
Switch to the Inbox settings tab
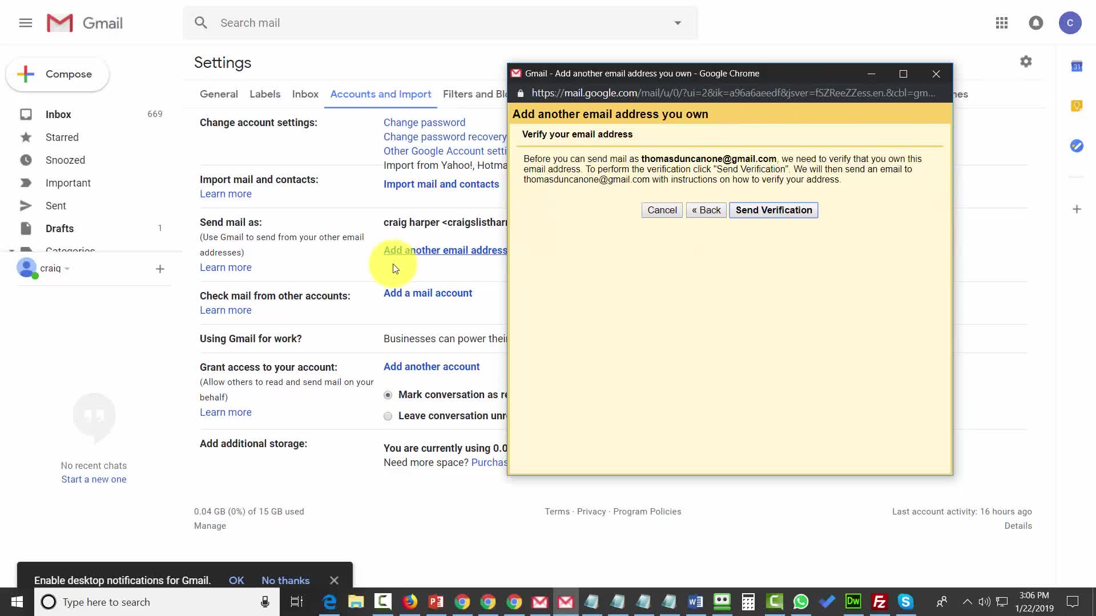305,94
